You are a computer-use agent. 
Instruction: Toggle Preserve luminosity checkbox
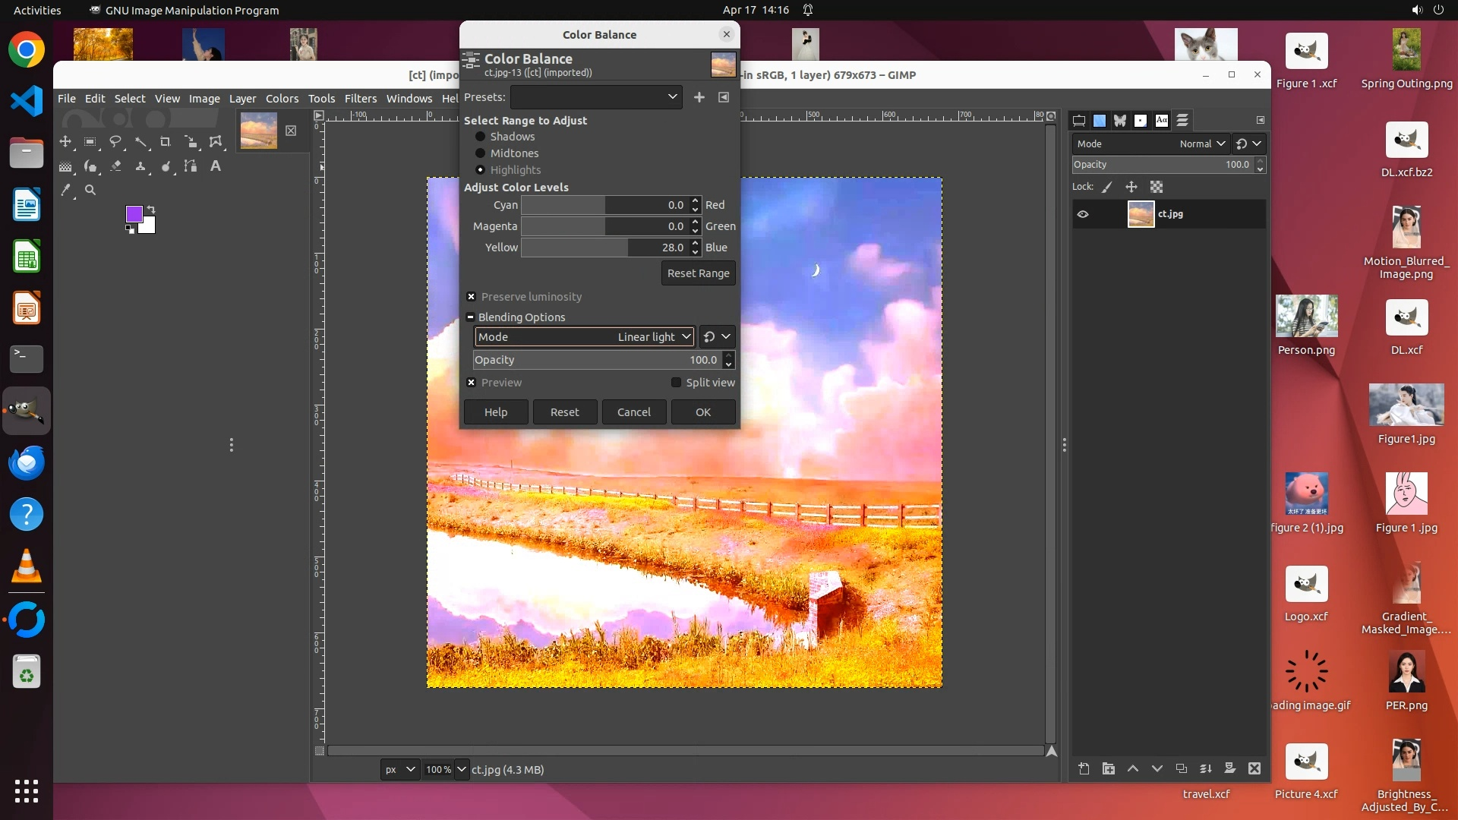472,297
